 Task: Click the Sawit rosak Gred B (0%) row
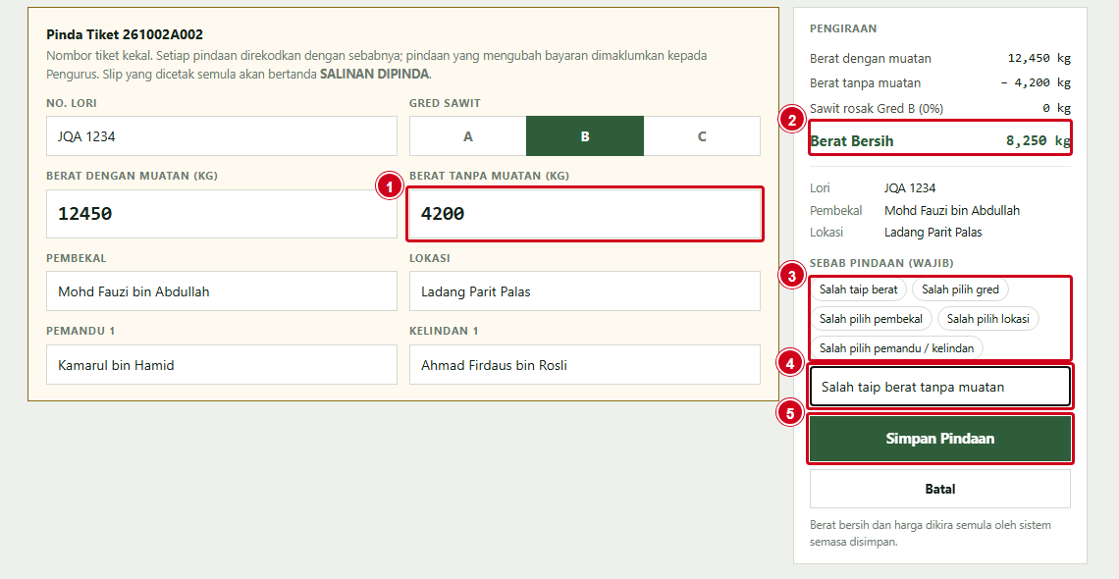(x=940, y=108)
